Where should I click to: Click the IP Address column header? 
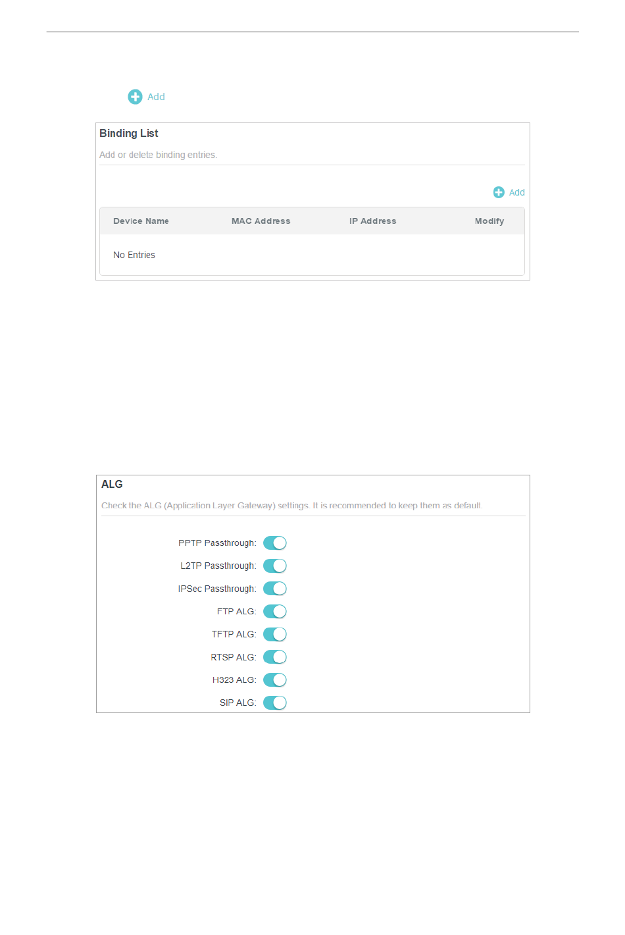tap(372, 221)
